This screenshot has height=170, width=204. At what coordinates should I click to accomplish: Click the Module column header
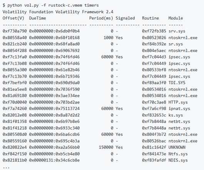coord(176,18)
